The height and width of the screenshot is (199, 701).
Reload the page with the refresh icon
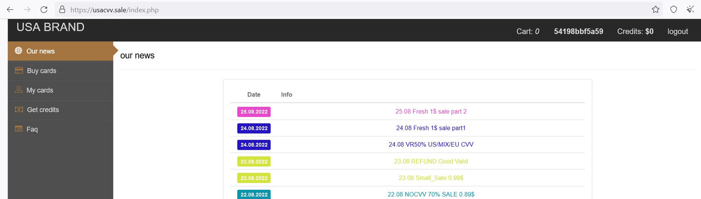tap(44, 9)
